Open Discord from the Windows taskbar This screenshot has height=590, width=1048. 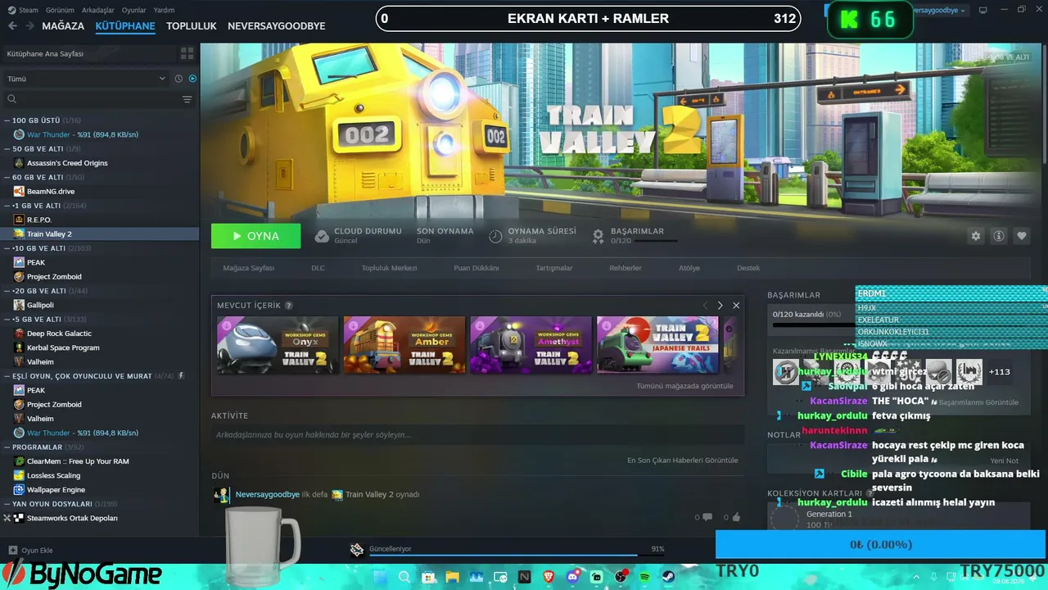pos(572,577)
